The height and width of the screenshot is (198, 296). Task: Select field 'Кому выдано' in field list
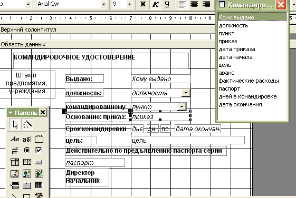pos(252,17)
